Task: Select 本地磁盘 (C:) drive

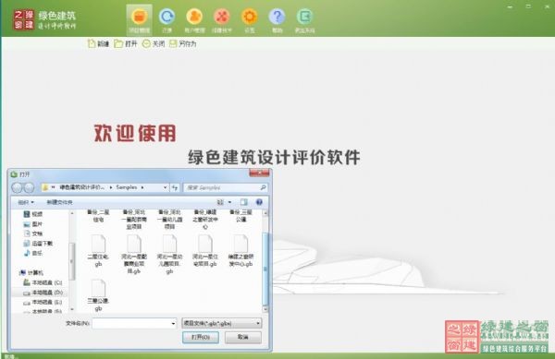Action: pyautogui.click(x=43, y=282)
